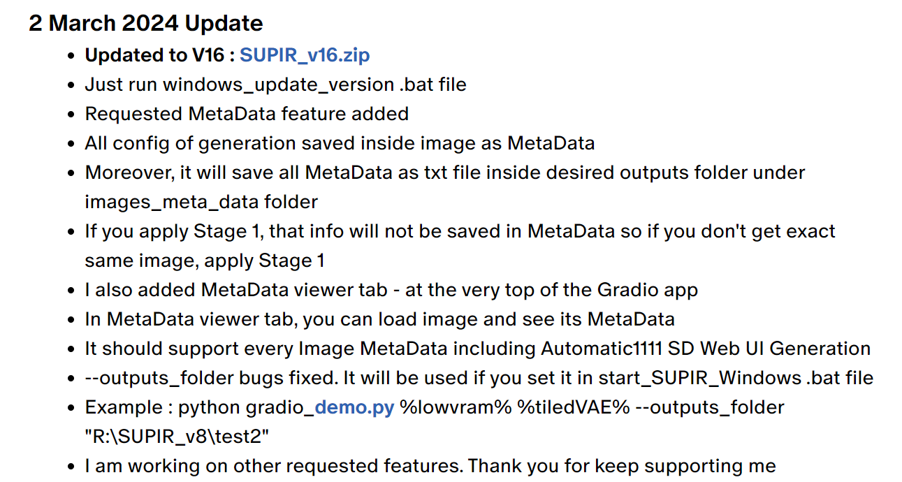Click the "I am working on other requested features" line
Screen dimensions: 902x482
click(x=430, y=466)
